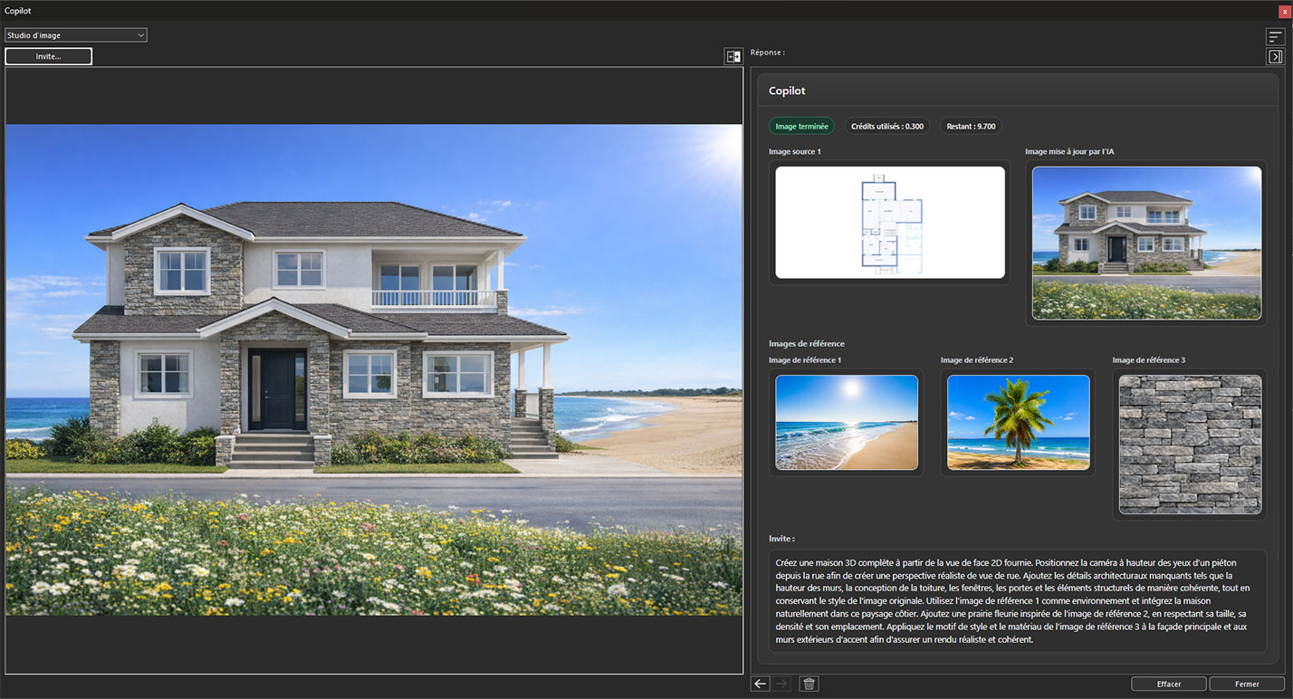Go back to previous response arrow
1293x699 pixels.
coord(761,684)
